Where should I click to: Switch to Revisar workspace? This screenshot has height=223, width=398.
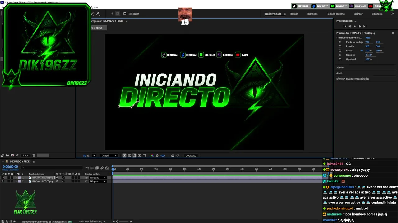(294, 14)
